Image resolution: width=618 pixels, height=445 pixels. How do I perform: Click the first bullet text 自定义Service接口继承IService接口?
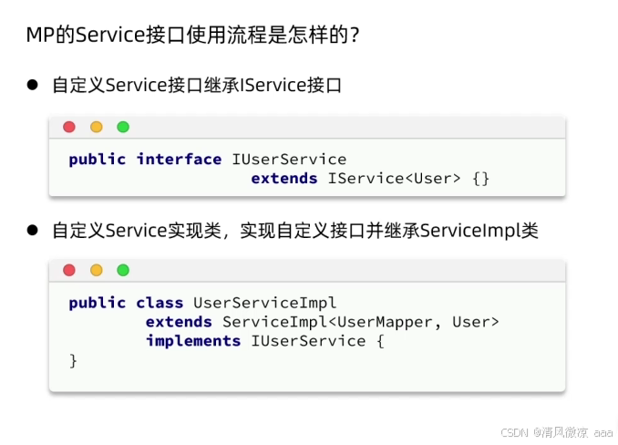pyautogui.click(x=197, y=85)
